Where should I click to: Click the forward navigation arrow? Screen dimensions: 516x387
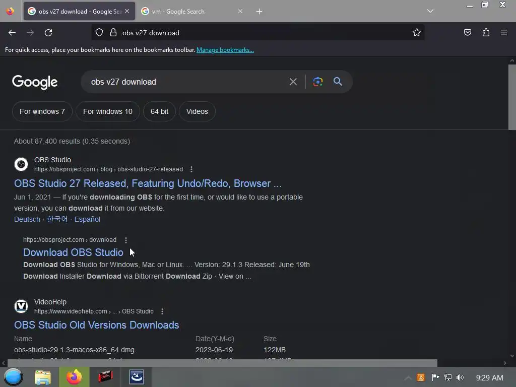tap(30, 33)
